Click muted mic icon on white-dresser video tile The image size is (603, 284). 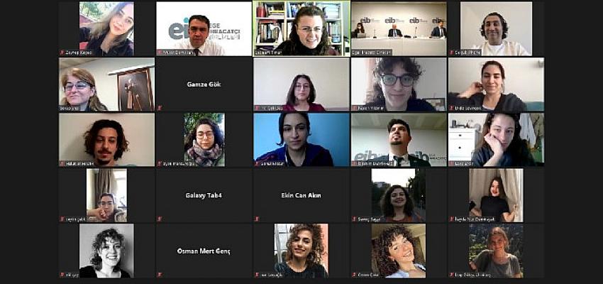[x=451, y=163]
